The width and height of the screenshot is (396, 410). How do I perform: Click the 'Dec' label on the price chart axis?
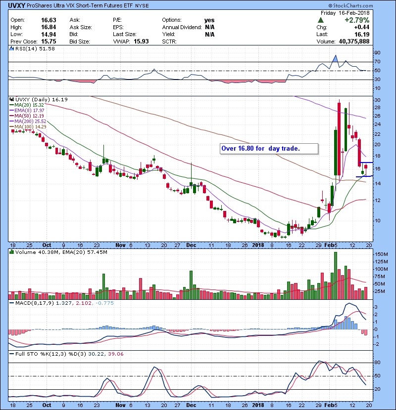click(x=191, y=246)
